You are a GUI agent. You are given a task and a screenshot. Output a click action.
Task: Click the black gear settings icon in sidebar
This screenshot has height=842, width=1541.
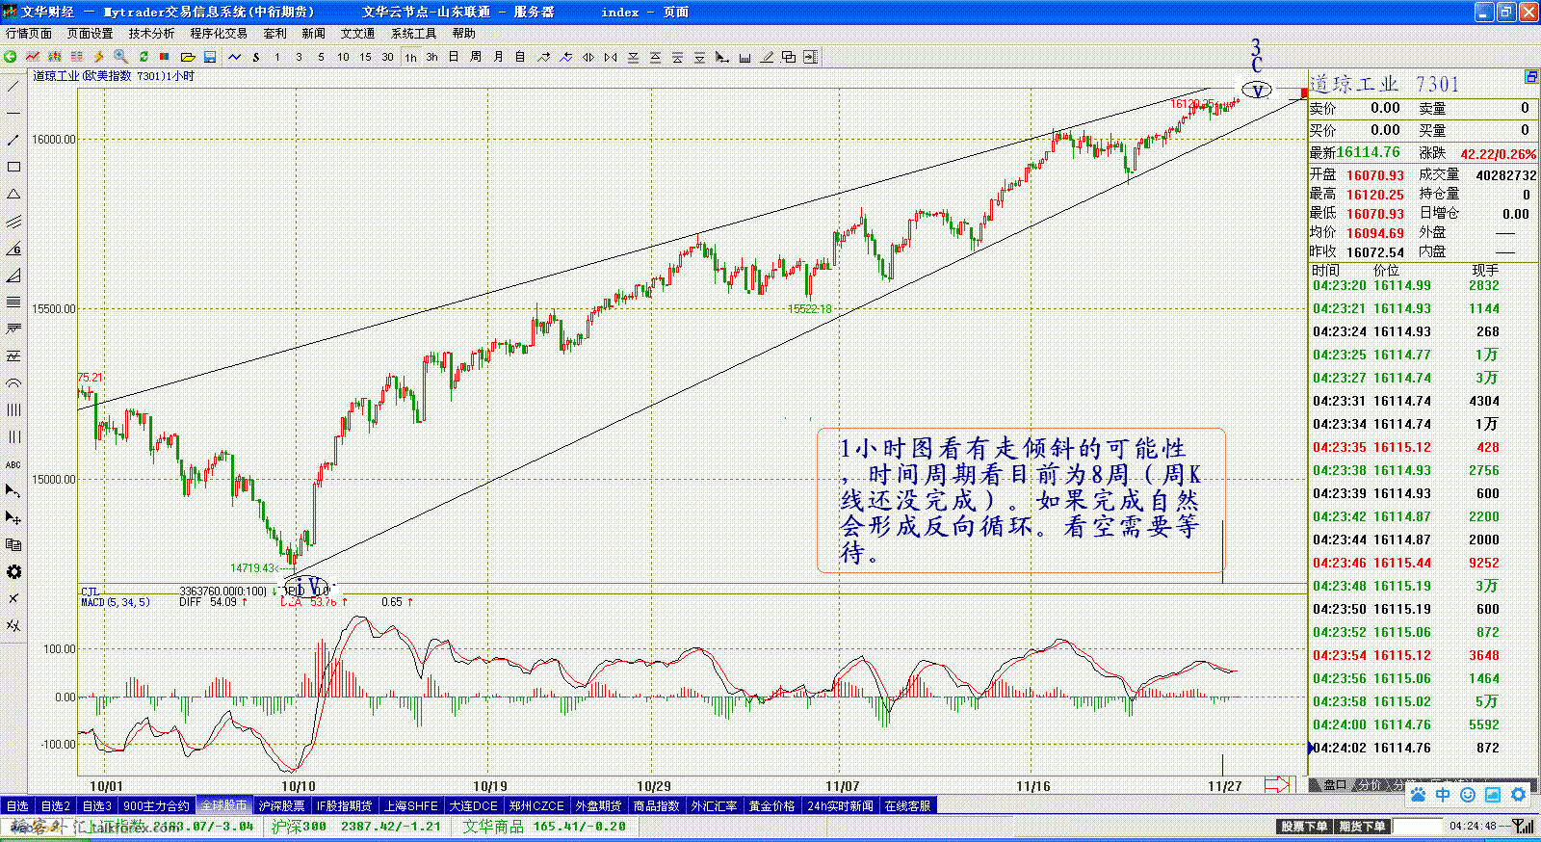pyautogui.click(x=13, y=572)
